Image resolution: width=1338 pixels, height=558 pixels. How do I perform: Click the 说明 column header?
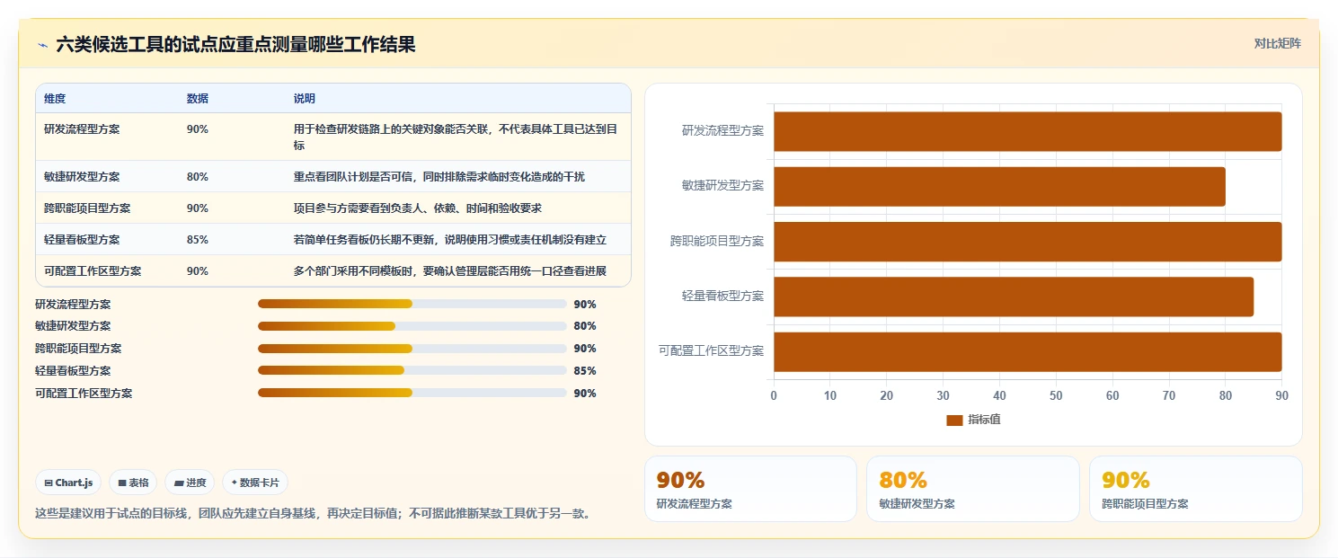click(x=305, y=99)
